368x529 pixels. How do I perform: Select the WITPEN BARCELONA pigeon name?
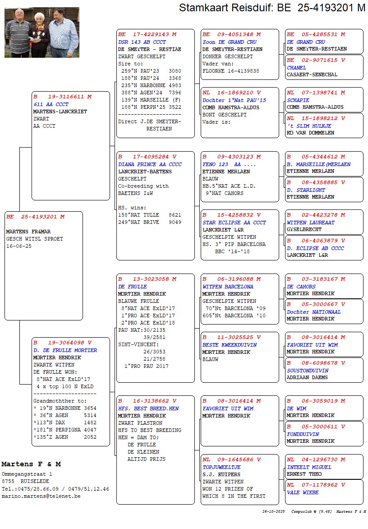[x=228, y=287]
